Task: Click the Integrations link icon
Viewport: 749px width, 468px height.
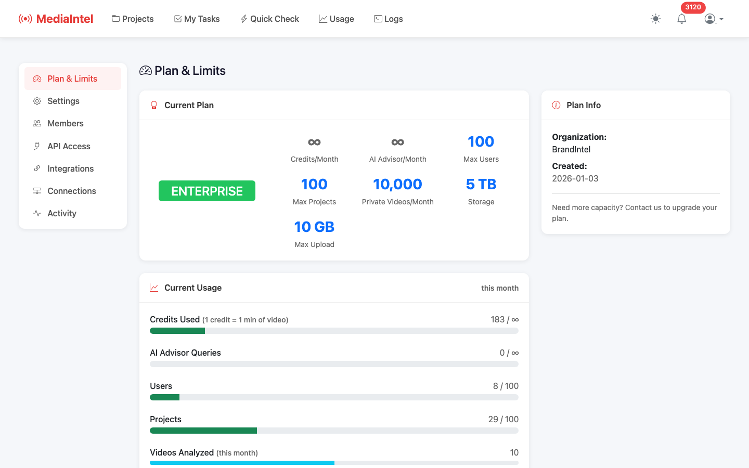Action: pyautogui.click(x=37, y=168)
